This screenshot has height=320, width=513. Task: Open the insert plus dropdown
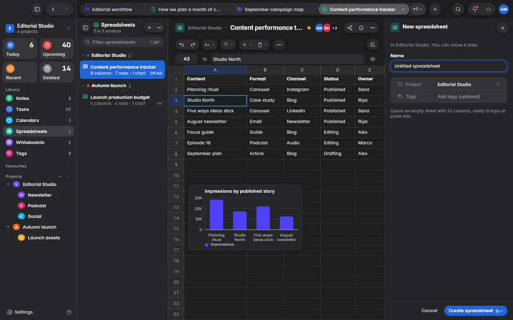coord(246,45)
